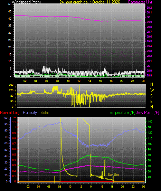Screen dimensions: 161x191
Task: Click barometer scale value 29.9
Action: click(x=149, y=22)
